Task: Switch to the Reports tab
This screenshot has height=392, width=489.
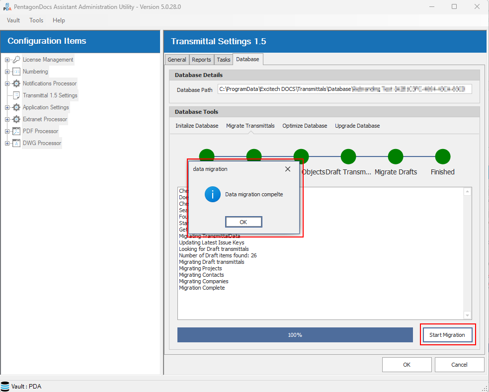Action: [201, 60]
